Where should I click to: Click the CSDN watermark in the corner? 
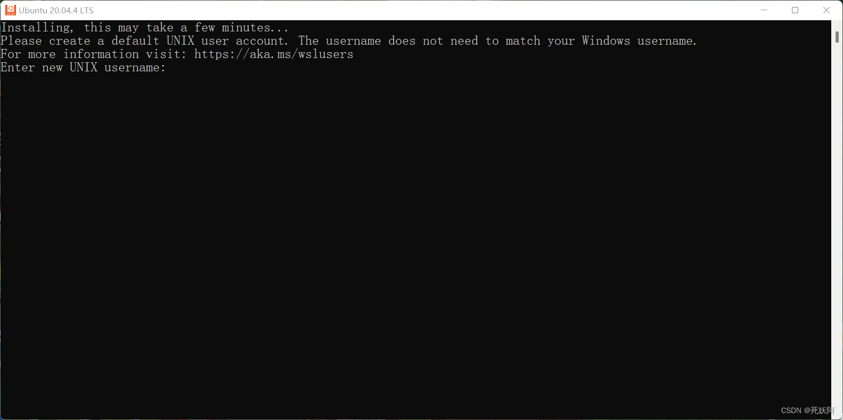[x=807, y=410]
